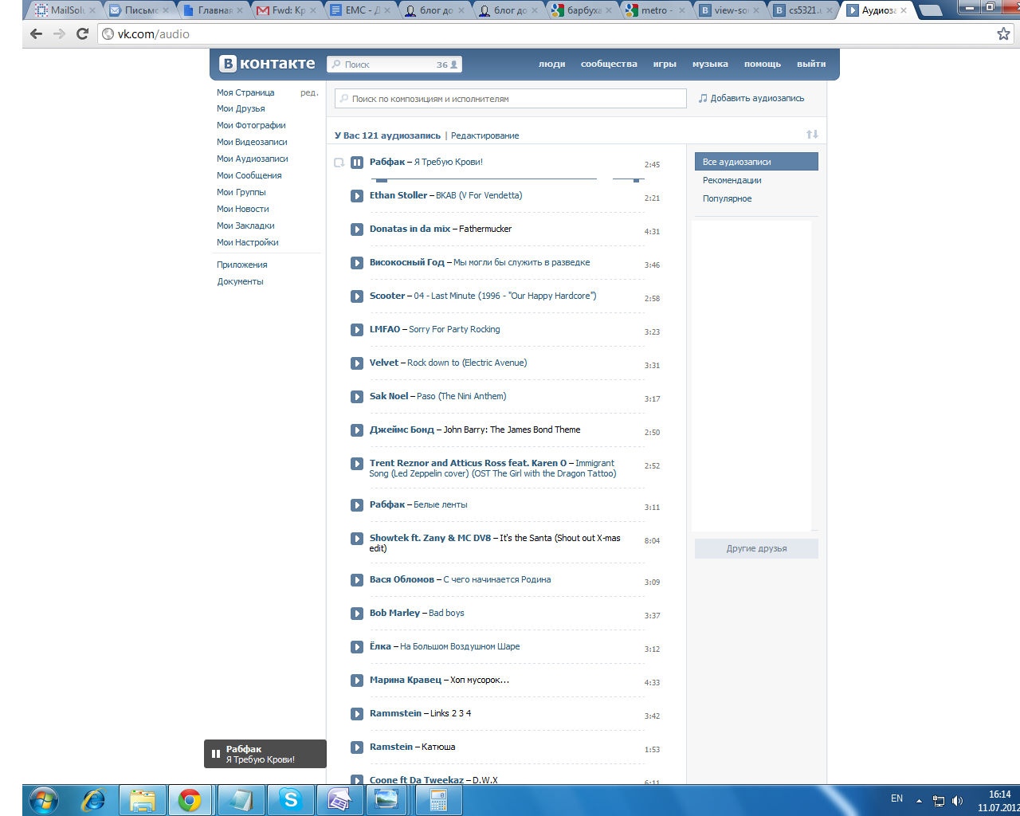Open сообщества in the top menu
The width and height of the screenshot is (1020, 816).
609,64
